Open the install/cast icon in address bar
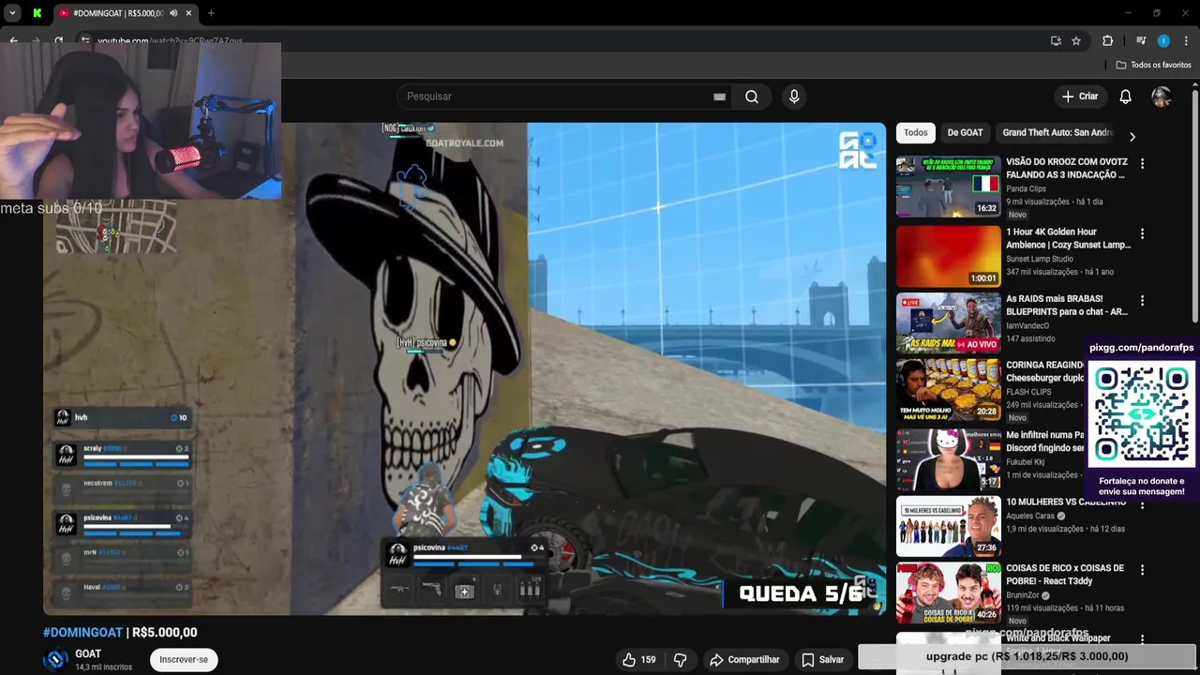The image size is (1200, 675). click(1056, 40)
